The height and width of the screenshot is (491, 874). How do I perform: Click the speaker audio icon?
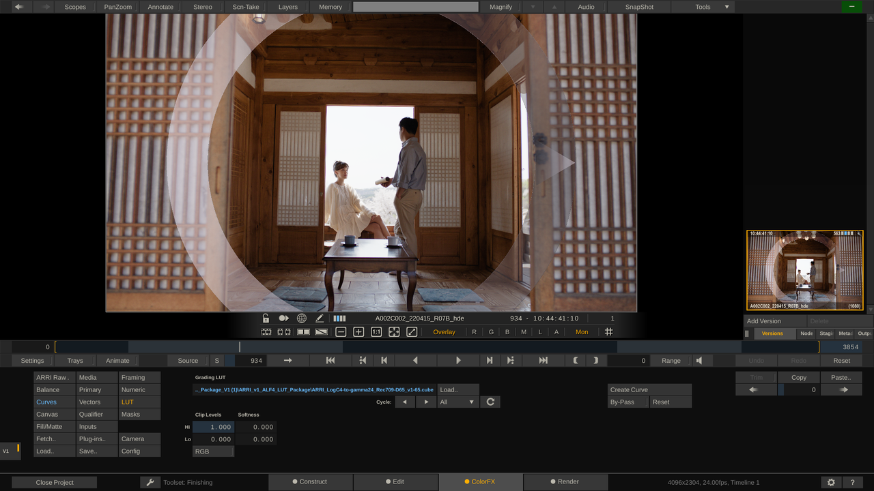tap(699, 361)
